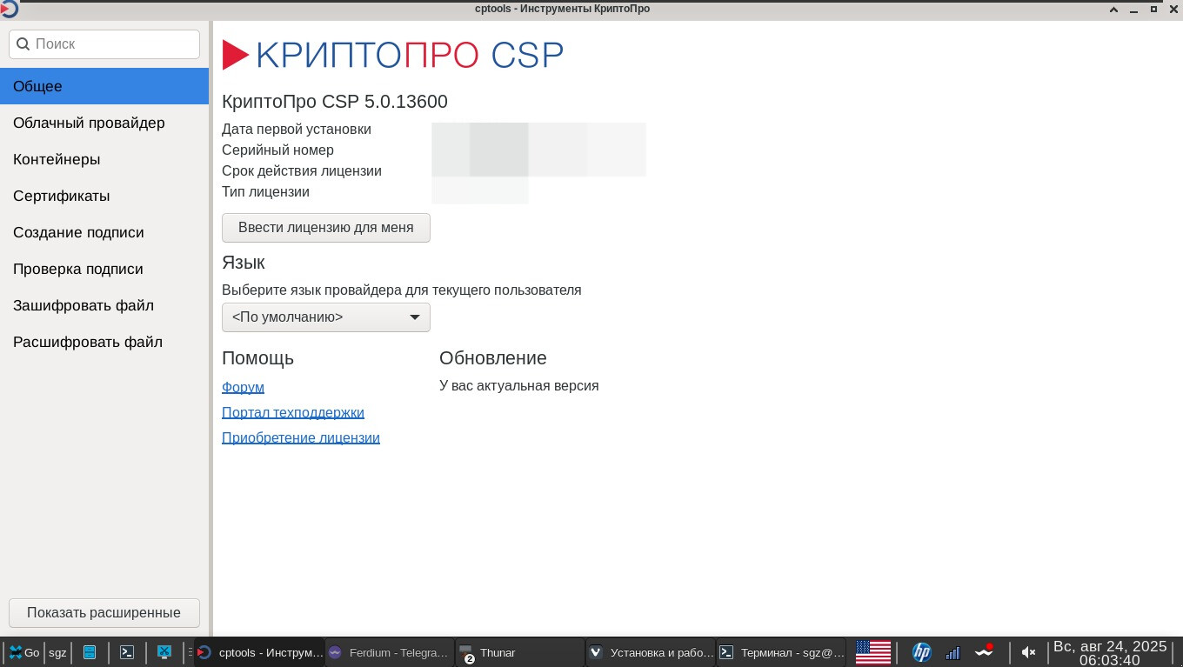Click the US flag keyboard layout indicator
The height and width of the screenshot is (667, 1183).
873,652
